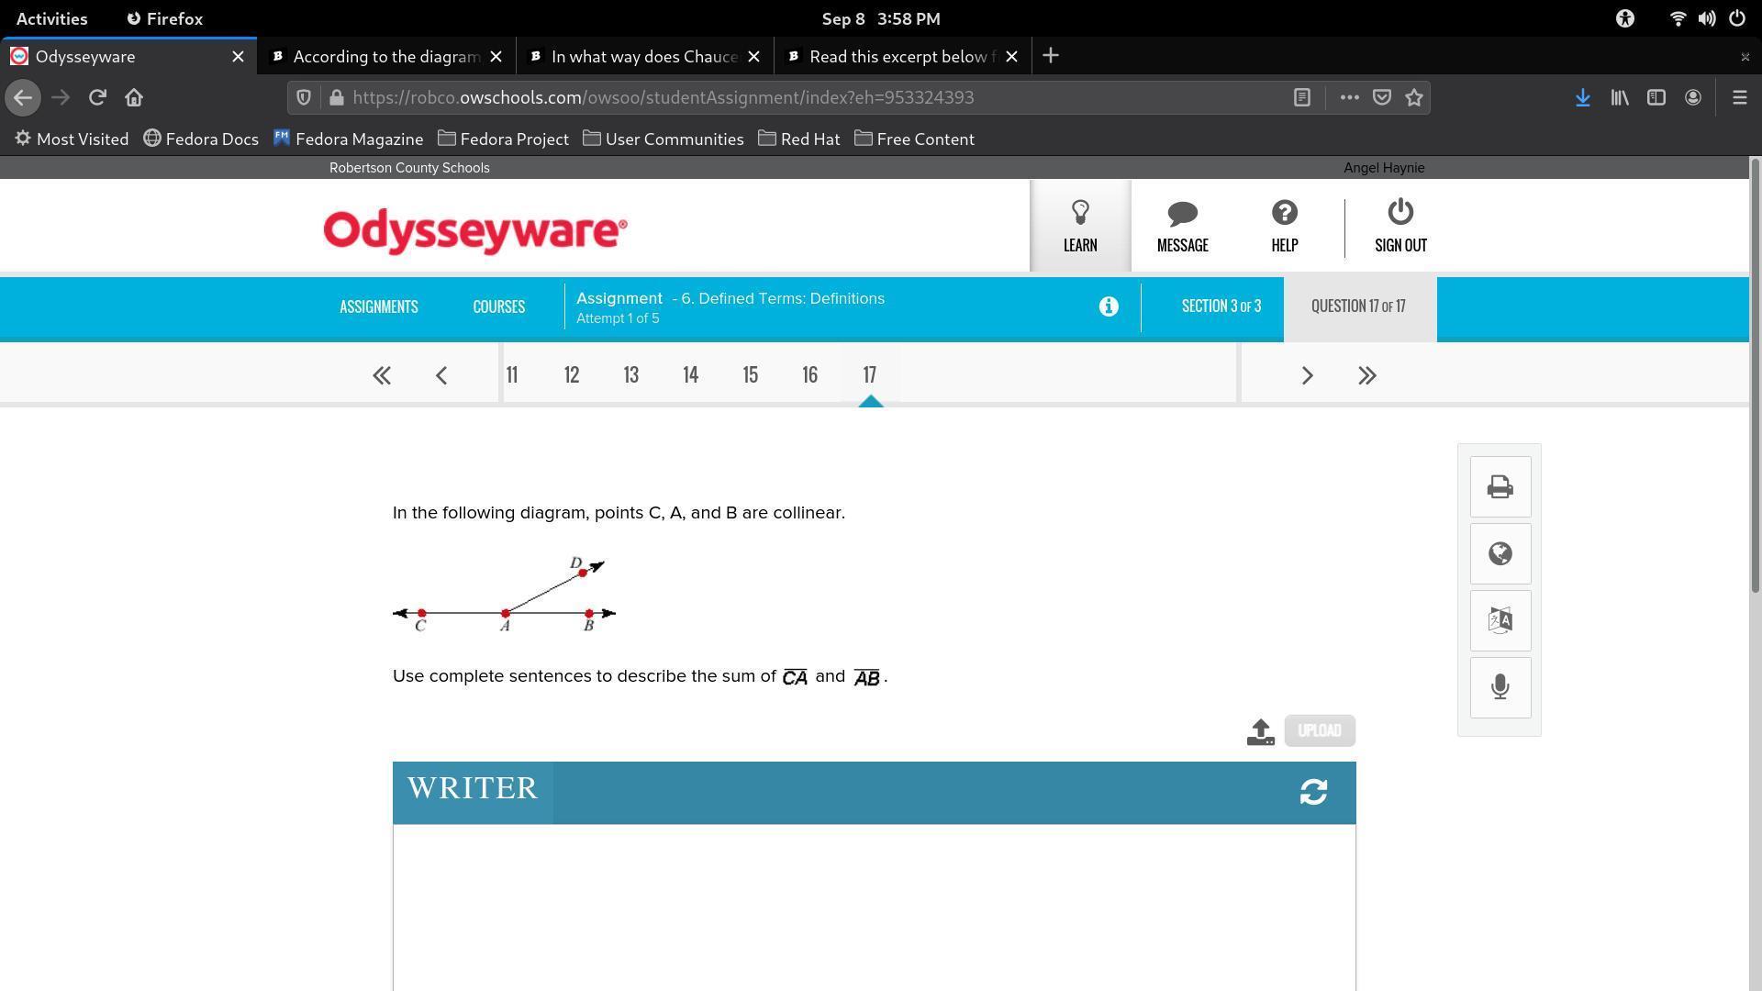Open Firefox hamburger menu
The width and height of the screenshot is (1762, 991).
(x=1739, y=97)
